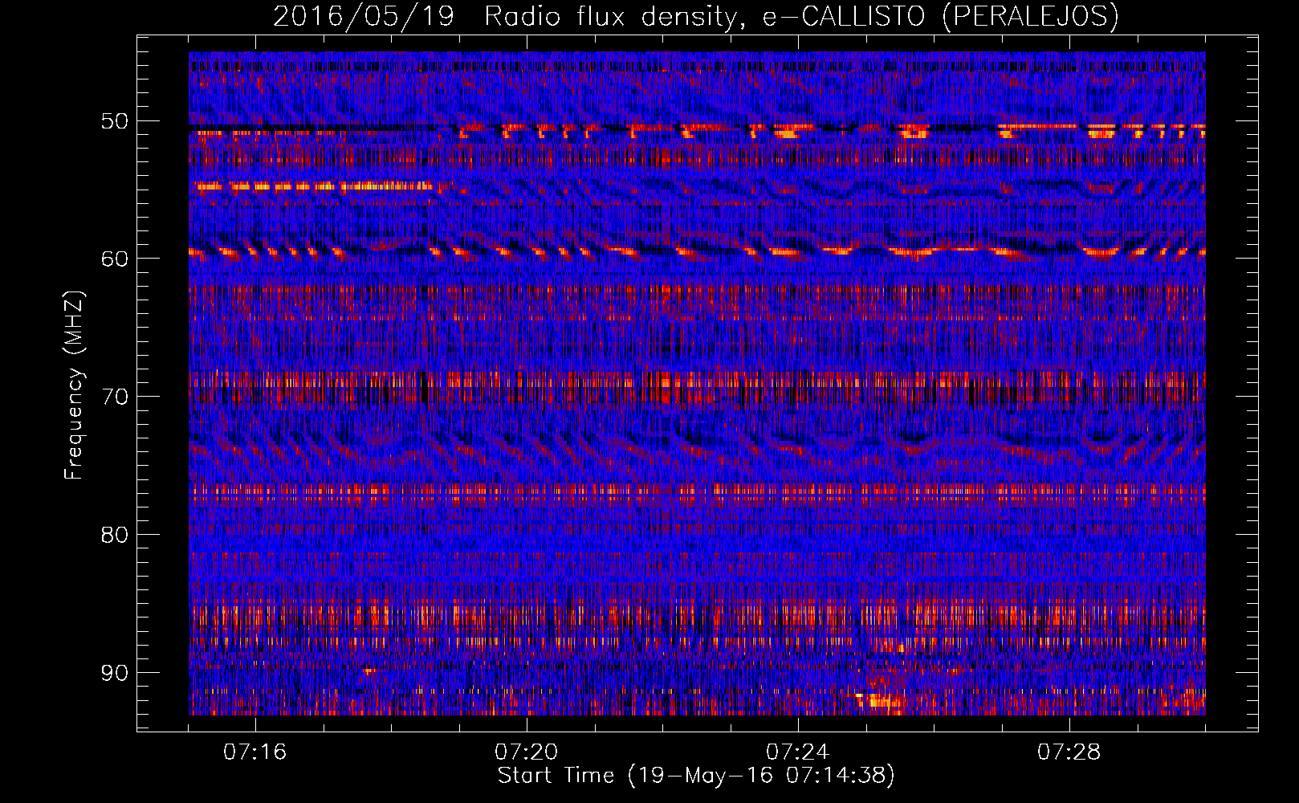Click the 07:20 time tick label

(x=526, y=752)
